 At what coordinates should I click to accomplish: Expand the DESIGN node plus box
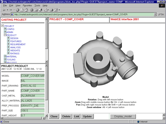tap(8, 38)
